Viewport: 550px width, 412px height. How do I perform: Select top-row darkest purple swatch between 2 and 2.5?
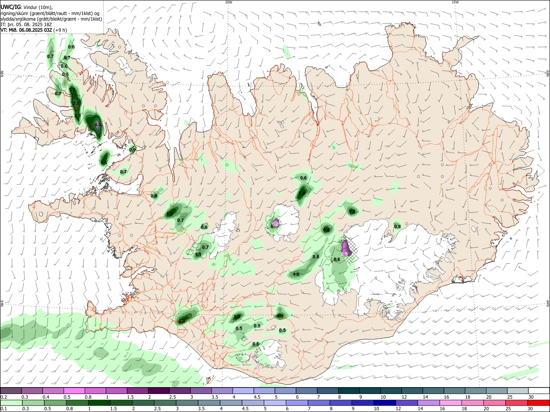[159, 391]
